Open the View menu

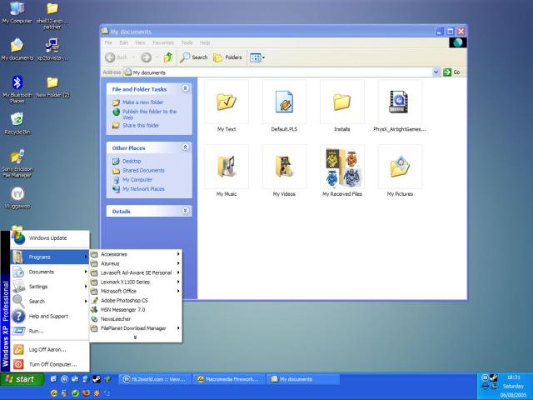[x=140, y=42]
